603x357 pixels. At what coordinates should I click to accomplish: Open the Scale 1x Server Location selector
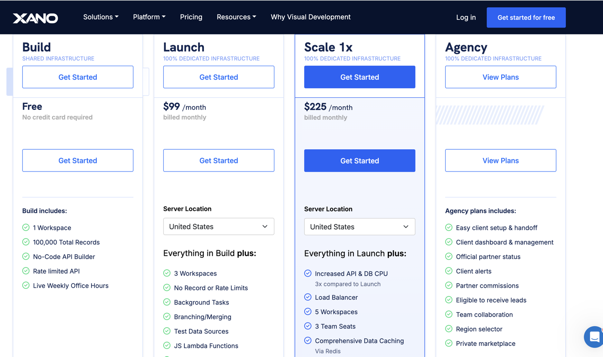point(359,227)
